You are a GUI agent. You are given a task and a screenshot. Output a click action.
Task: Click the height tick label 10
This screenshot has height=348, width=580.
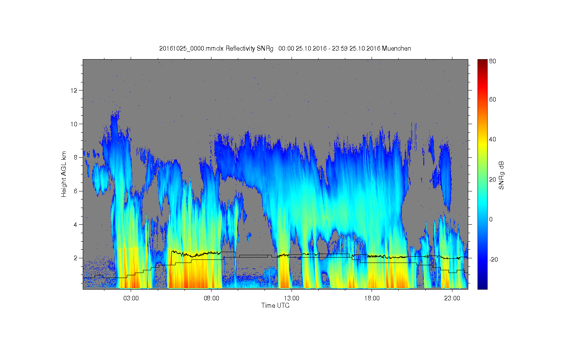point(75,124)
